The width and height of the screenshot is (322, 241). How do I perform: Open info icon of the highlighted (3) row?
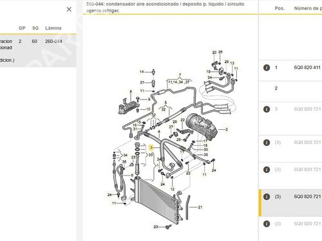tap(267, 197)
